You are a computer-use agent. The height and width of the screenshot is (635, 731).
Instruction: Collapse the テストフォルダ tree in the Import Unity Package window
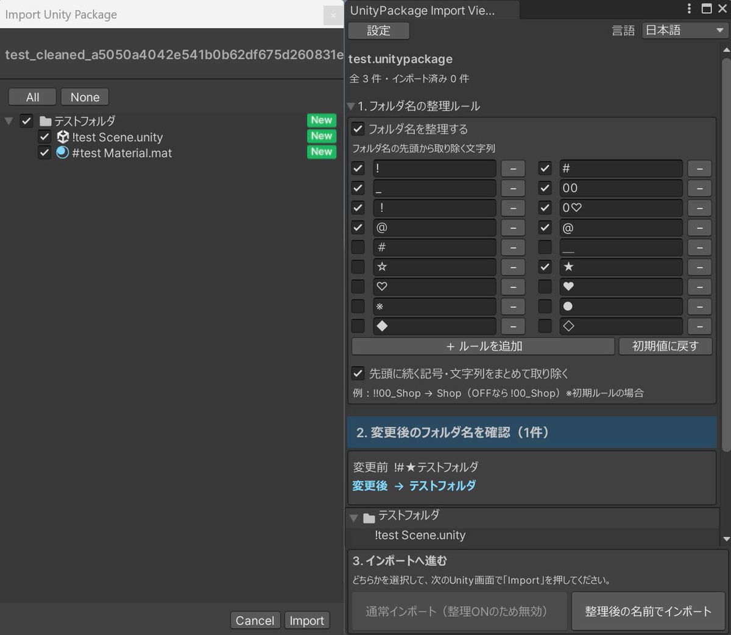click(x=9, y=121)
